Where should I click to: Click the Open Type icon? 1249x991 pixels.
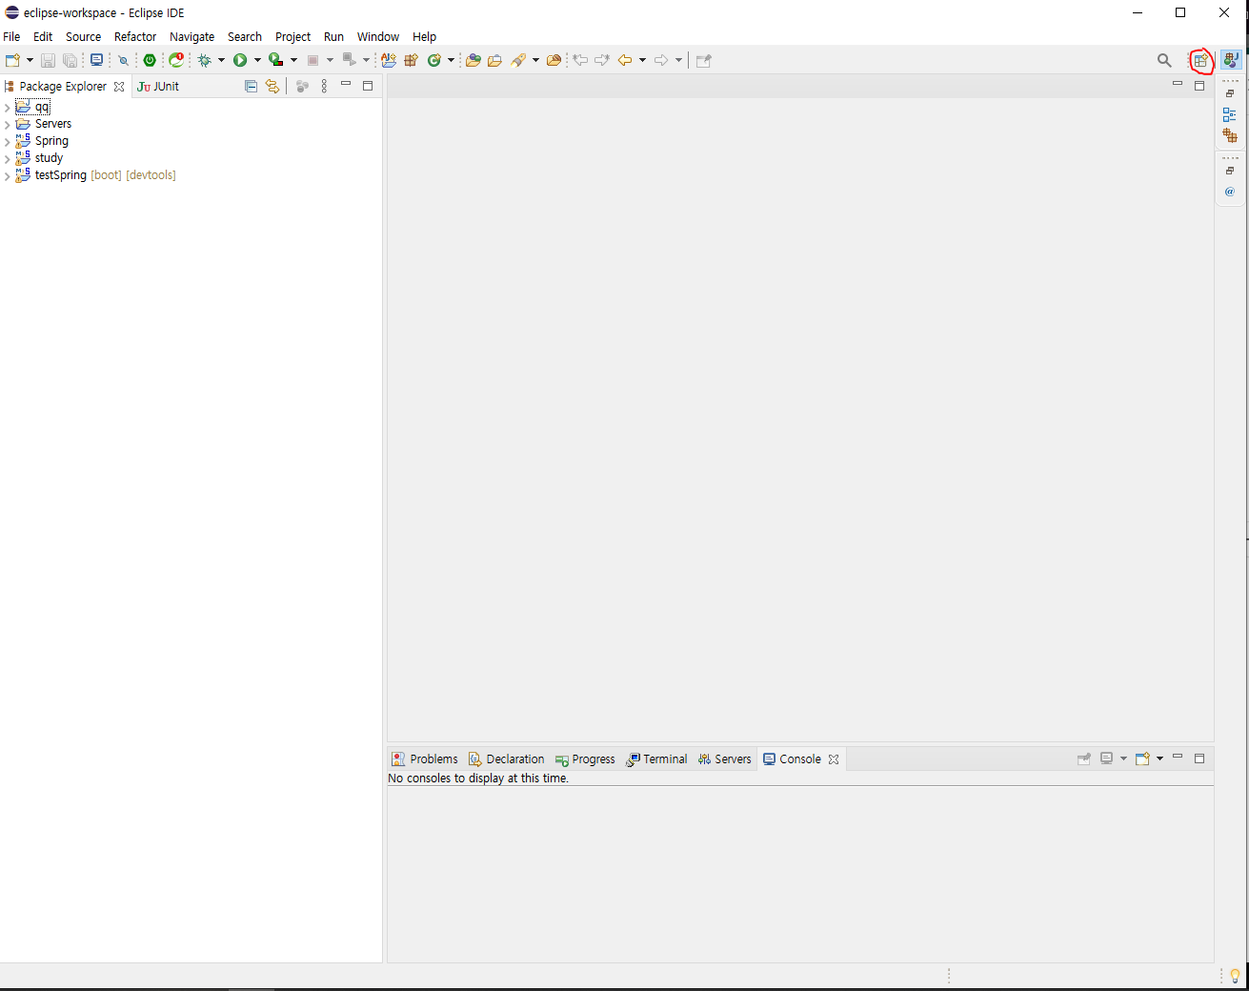(x=473, y=60)
